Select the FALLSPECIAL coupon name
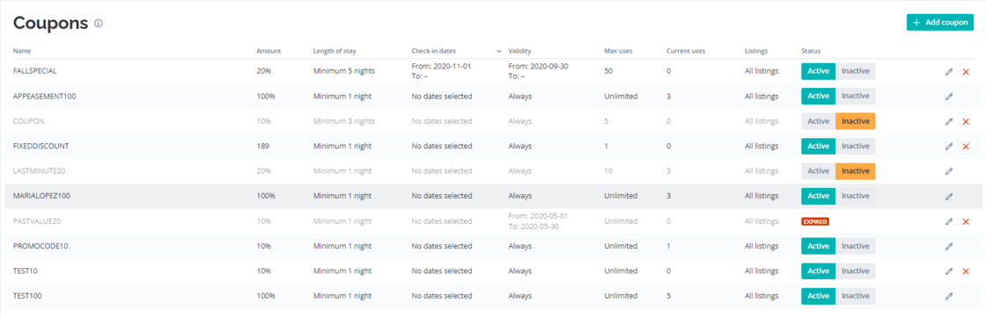This screenshot has width=986, height=318. [x=35, y=71]
